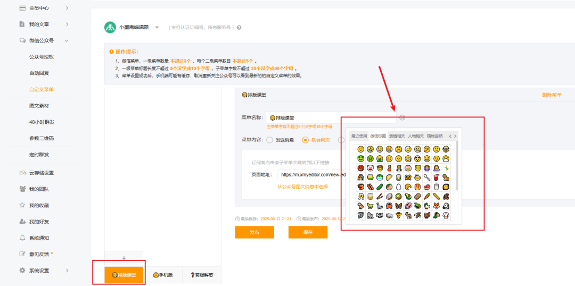Insert the shark emoji
The width and height of the screenshot is (575, 286).
(360, 216)
